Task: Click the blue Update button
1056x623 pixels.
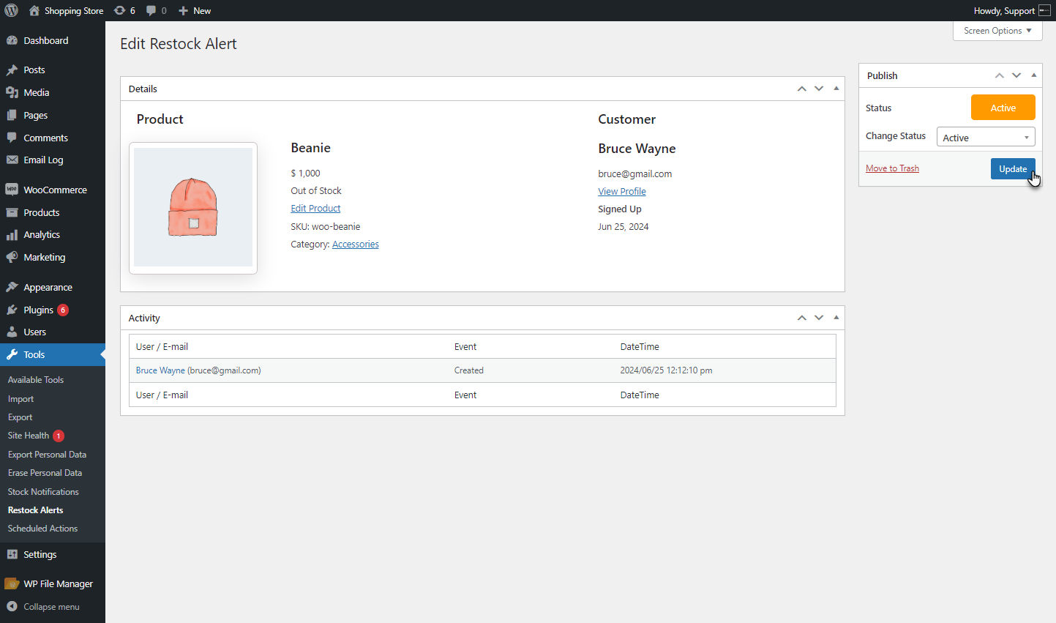Action: [1013, 168]
